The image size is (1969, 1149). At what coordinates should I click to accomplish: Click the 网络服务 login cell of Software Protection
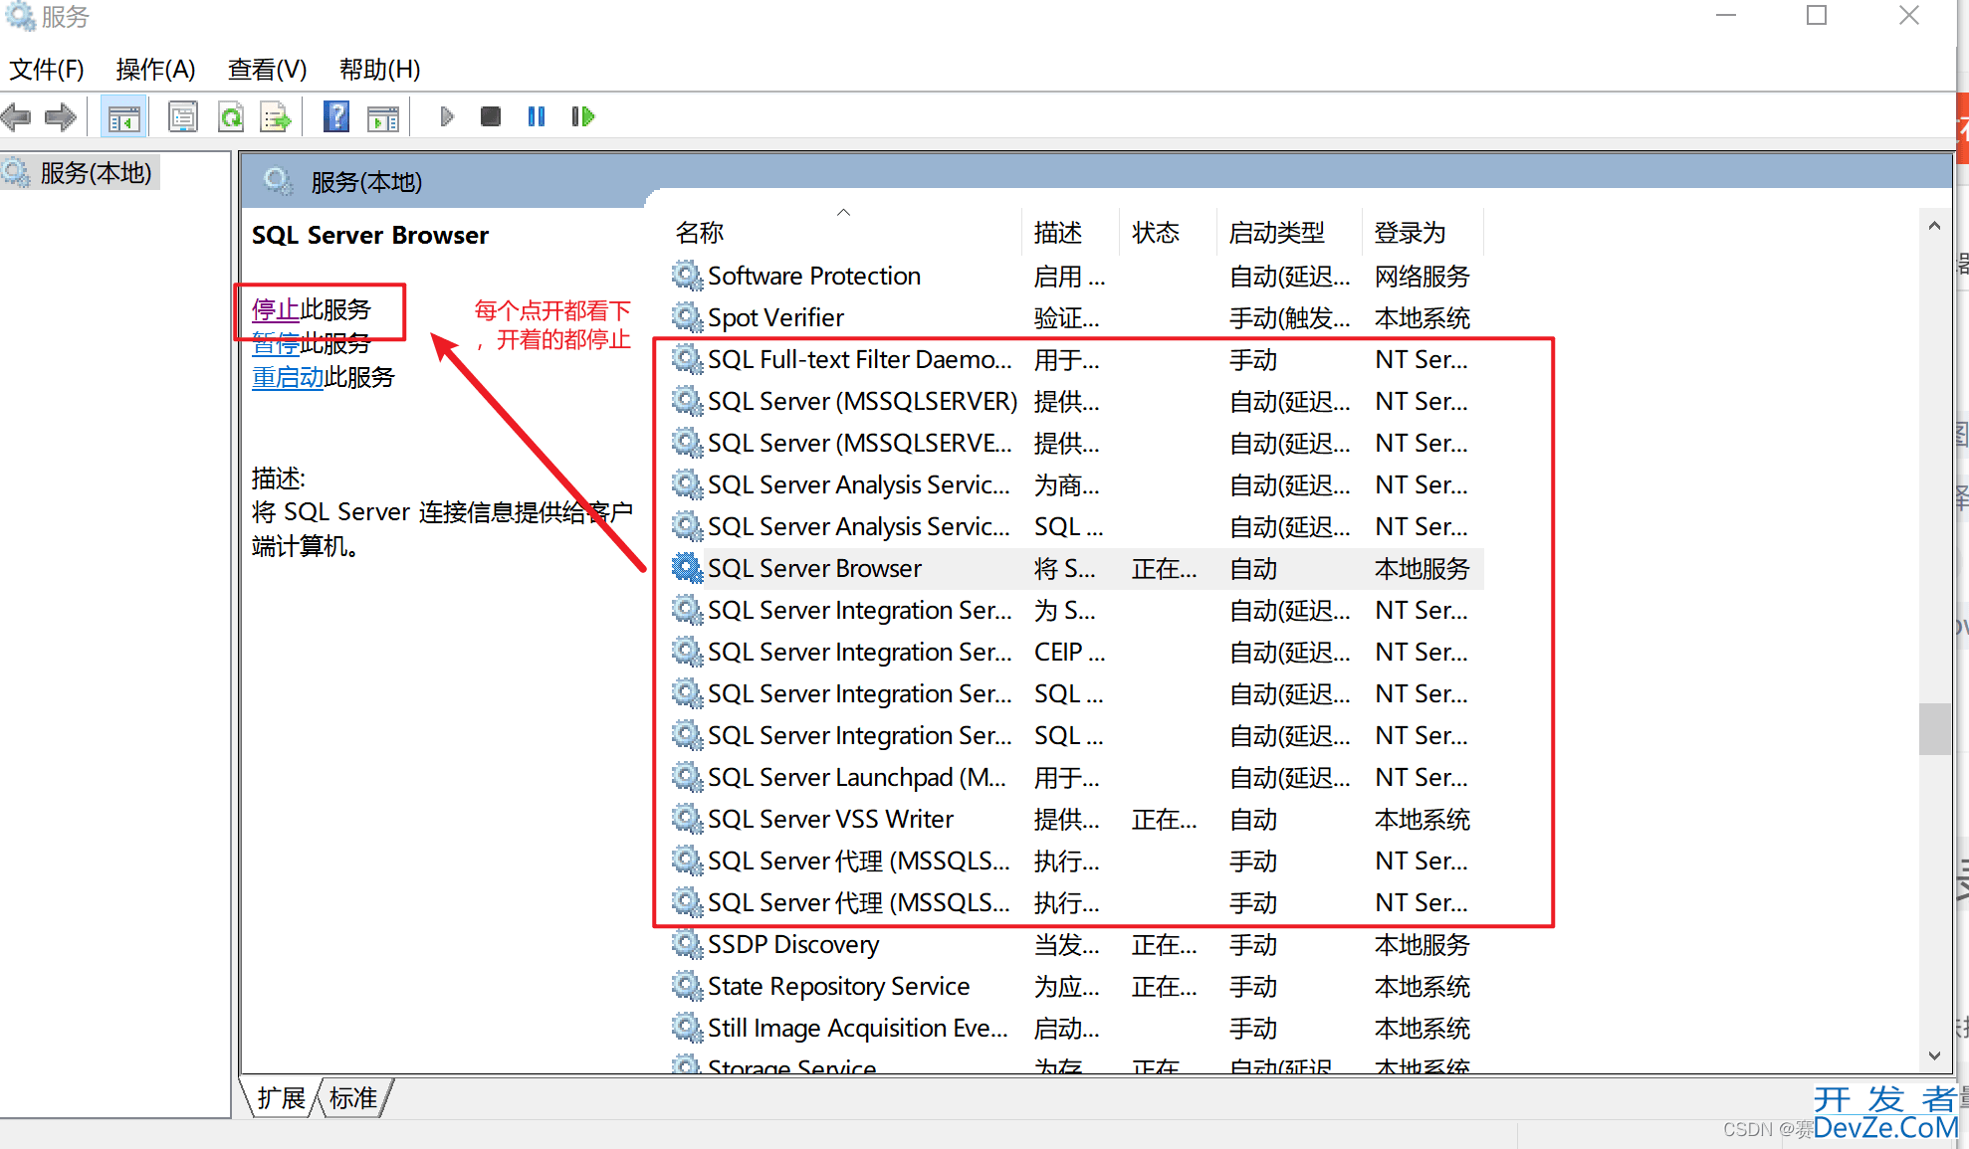(x=1422, y=276)
